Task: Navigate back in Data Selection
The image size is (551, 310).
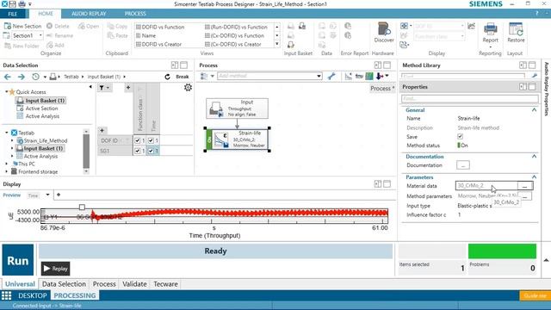Action: [x=8, y=77]
